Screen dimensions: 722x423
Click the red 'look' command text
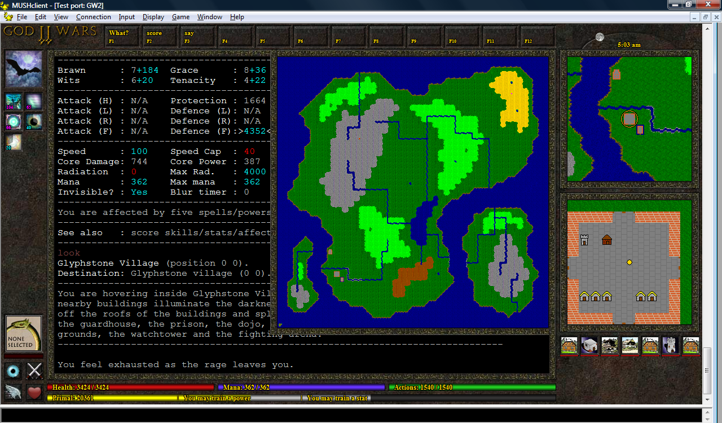pyautogui.click(x=69, y=253)
